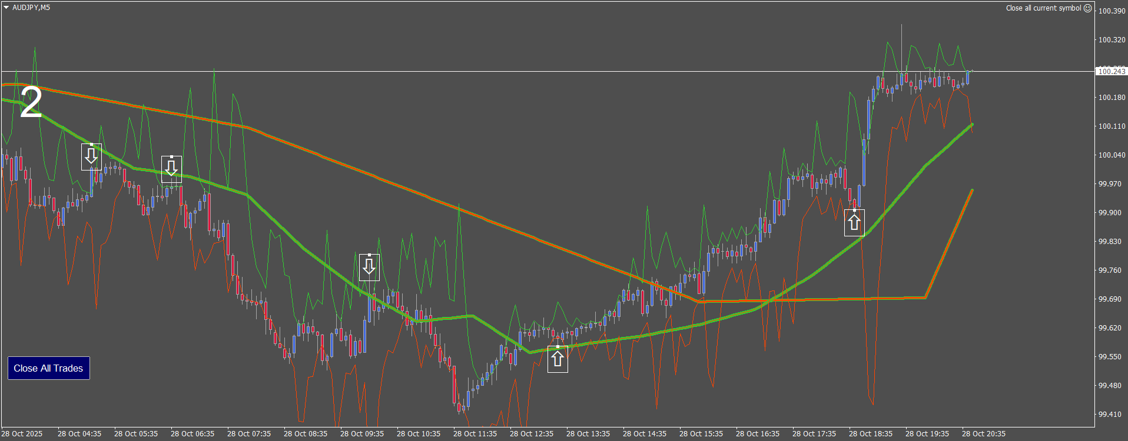Click the '28 Oct 16:35' time label
This screenshot has width=1128, height=441.
[x=758, y=434]
